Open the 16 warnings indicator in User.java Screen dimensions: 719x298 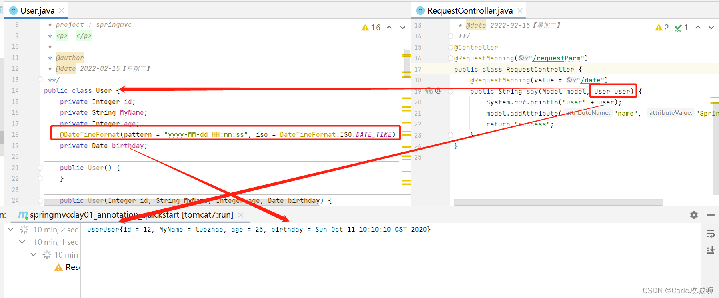[371, 28]
